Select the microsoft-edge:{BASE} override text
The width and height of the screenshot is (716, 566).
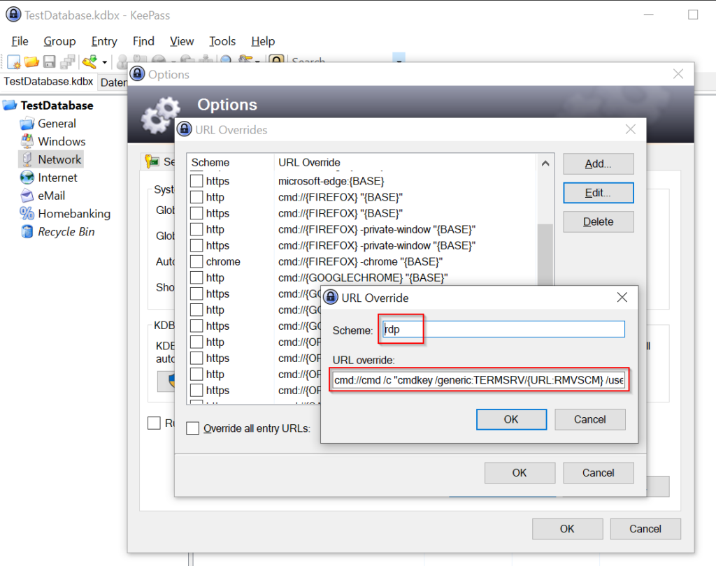click(x=331, y=181)
